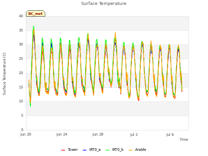
Task: Click the Jun 24 x-axis label
Action: [x=62, y=135]
